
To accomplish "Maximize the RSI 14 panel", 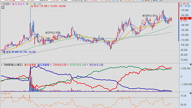I will (x=190, y=93).
